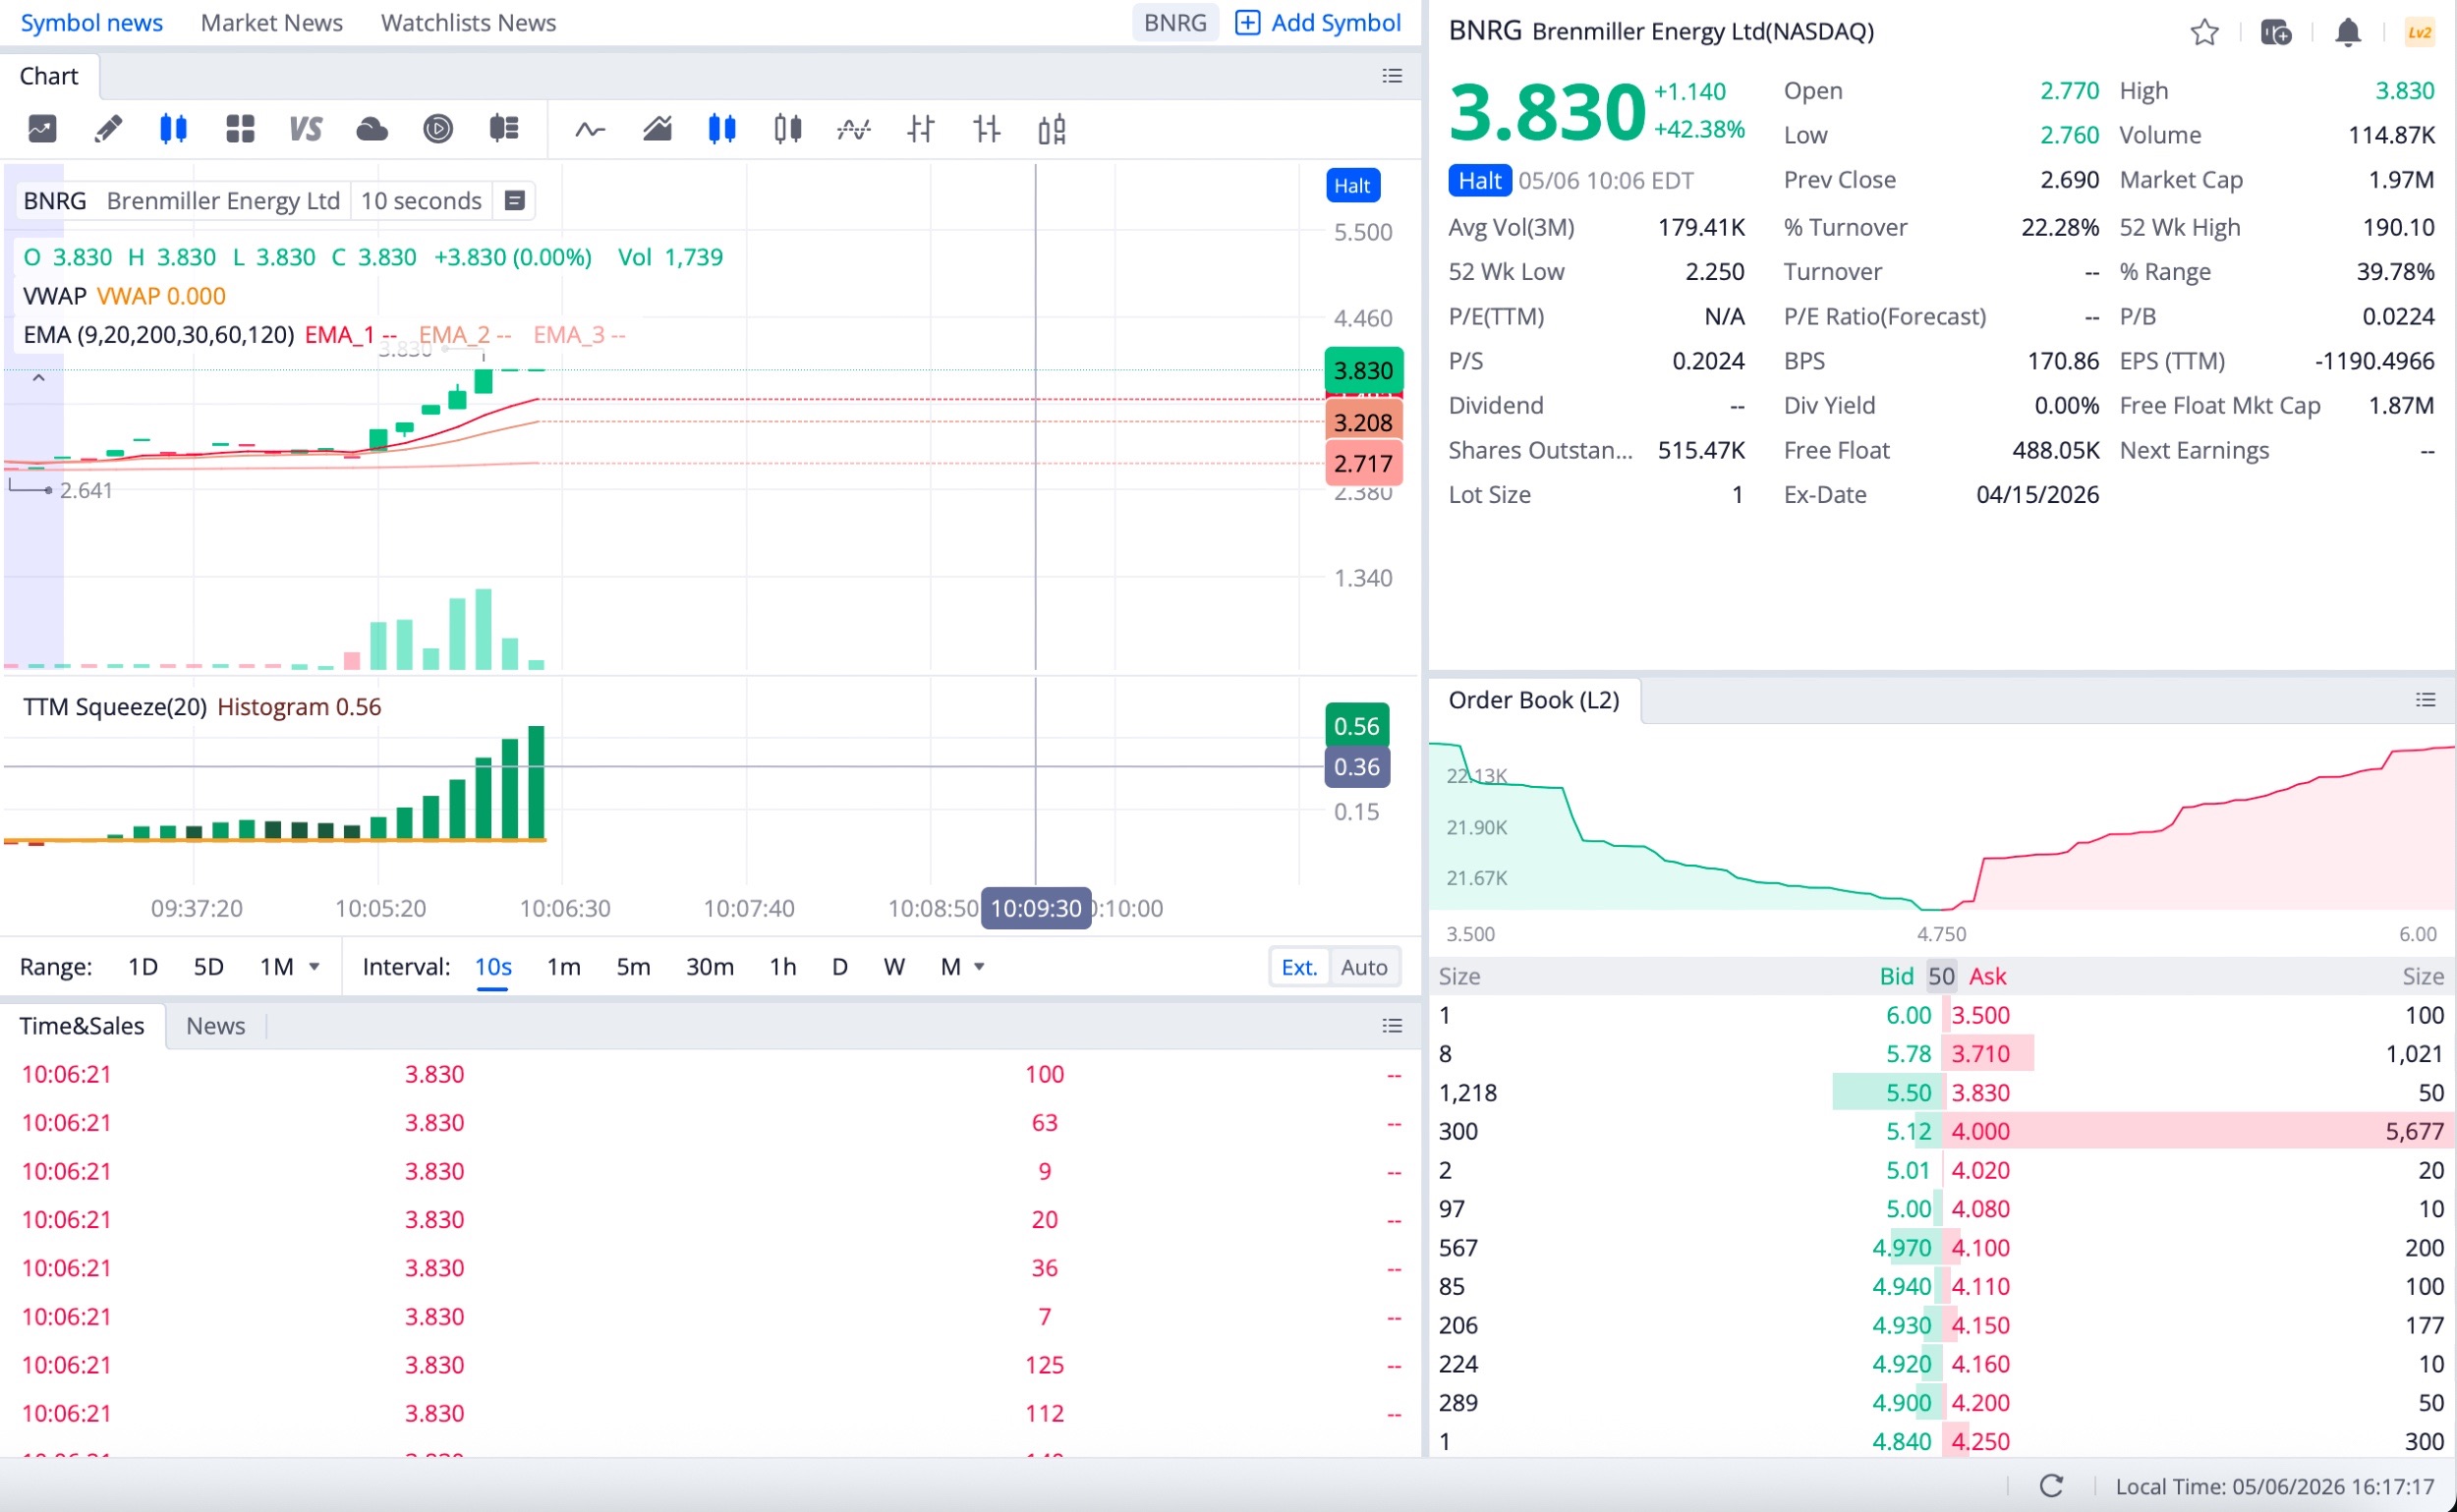This screenshot has width=2457, height=1512.
Task: Open the Time&Sales panel menu icon
Action: [1392, 1026]
